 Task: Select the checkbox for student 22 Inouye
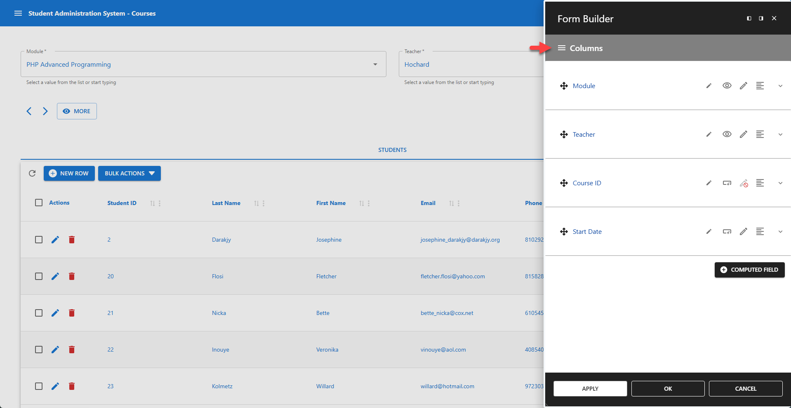pos(39,349)
